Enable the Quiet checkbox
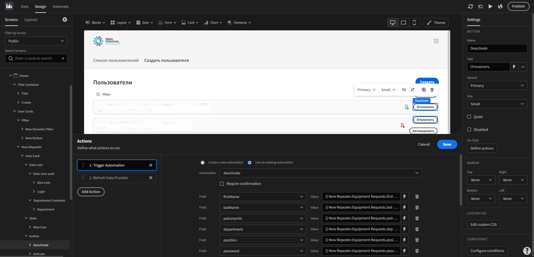The height and width of the screenshot is (257, 534). (469, 117)
